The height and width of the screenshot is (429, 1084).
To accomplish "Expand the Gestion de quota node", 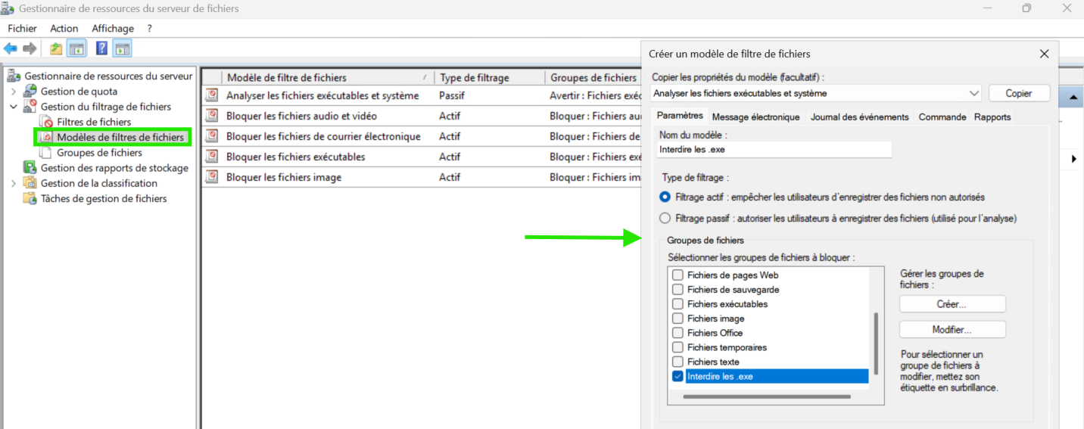I will (x=14, y=92).
